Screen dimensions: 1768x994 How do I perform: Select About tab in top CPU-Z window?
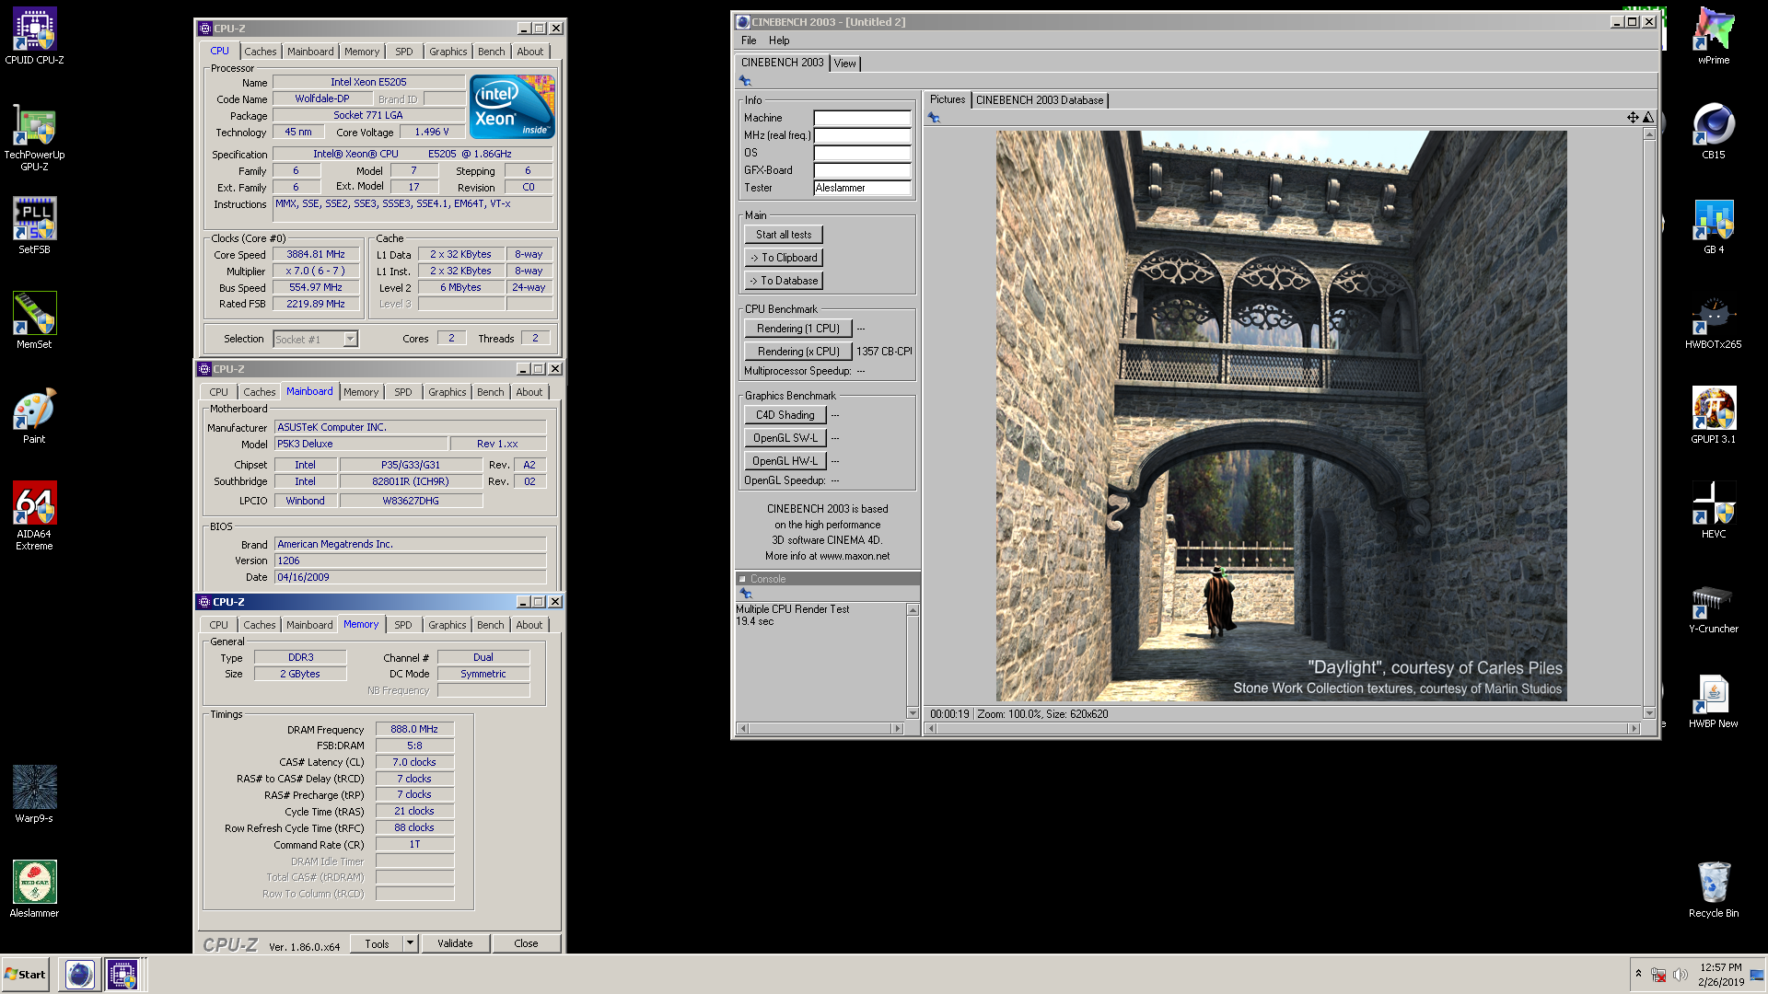tap(530, 52)
